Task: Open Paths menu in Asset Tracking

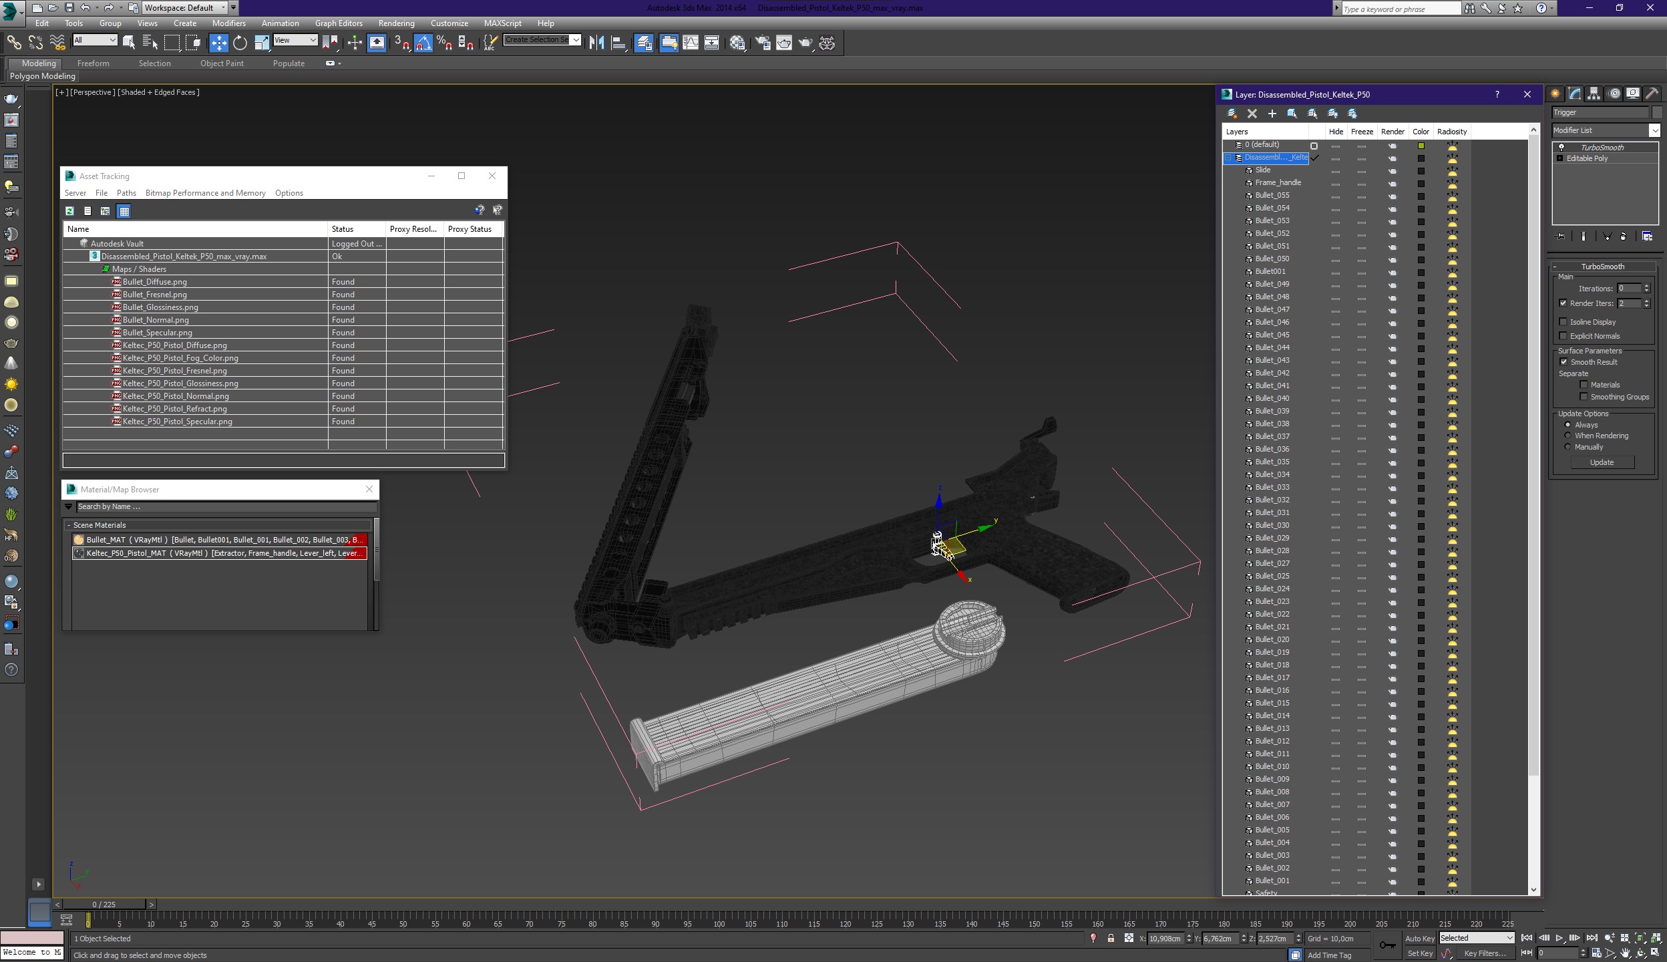Action: coord(126,193)
